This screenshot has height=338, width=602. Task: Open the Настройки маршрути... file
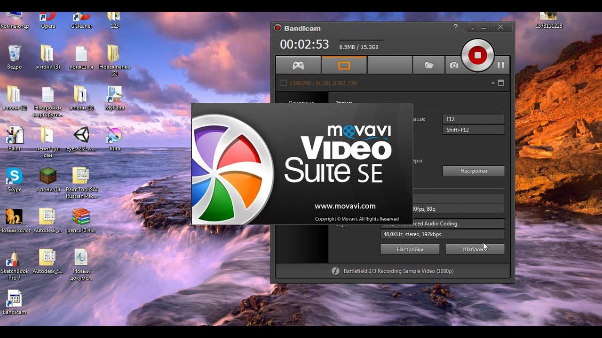tap(48, 101)
